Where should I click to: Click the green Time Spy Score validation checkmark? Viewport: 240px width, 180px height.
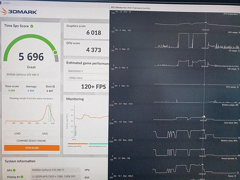click(32, 26)
